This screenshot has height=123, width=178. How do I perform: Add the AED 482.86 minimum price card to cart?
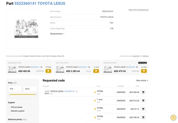(x=48, y=71)
